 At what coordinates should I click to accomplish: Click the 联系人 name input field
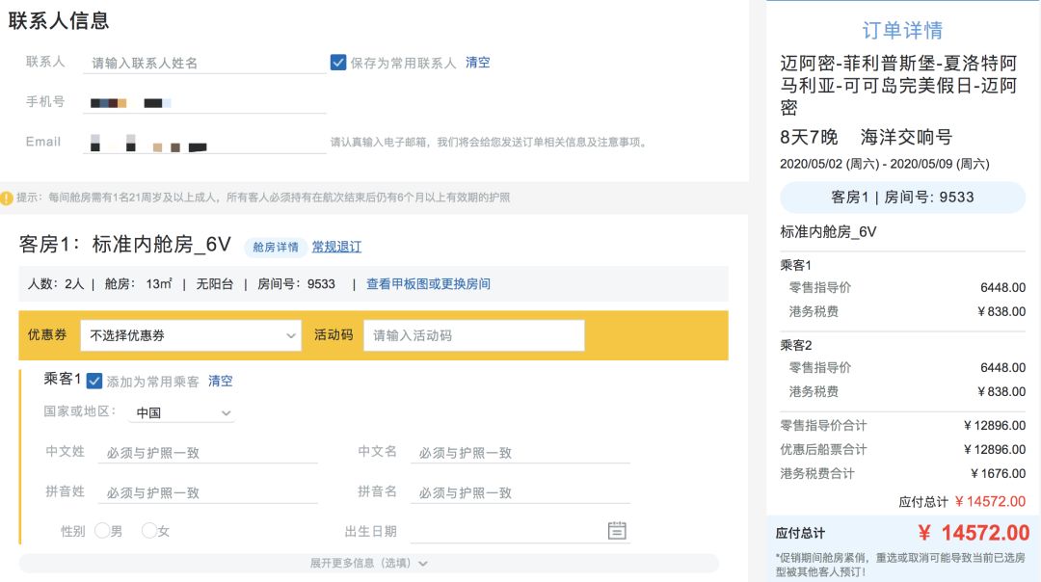coord(202,62)
